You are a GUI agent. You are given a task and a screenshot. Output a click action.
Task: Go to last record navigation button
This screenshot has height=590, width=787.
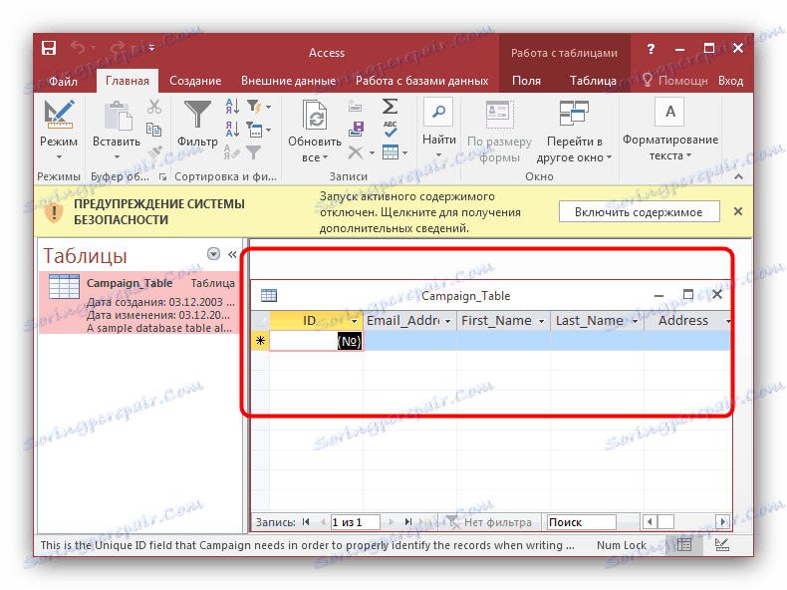click(x=408, y=521)
